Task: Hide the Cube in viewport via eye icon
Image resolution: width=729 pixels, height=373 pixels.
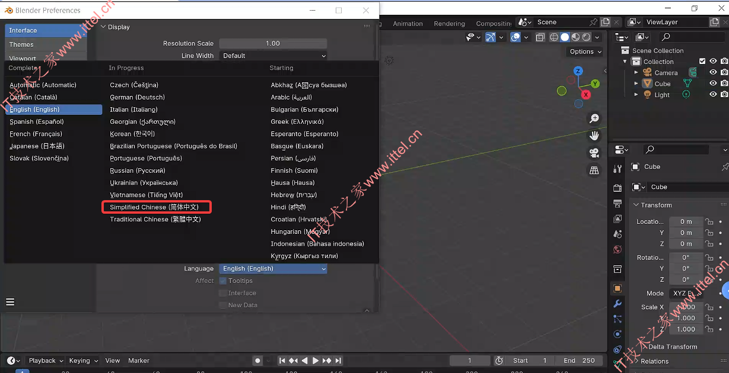Action: pyautogui.click(x=713, y=83)
